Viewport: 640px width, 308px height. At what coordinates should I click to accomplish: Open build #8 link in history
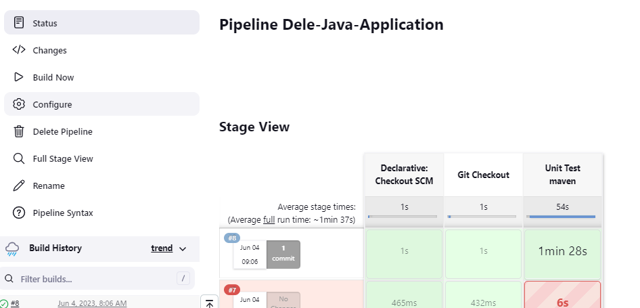[15, 303]
